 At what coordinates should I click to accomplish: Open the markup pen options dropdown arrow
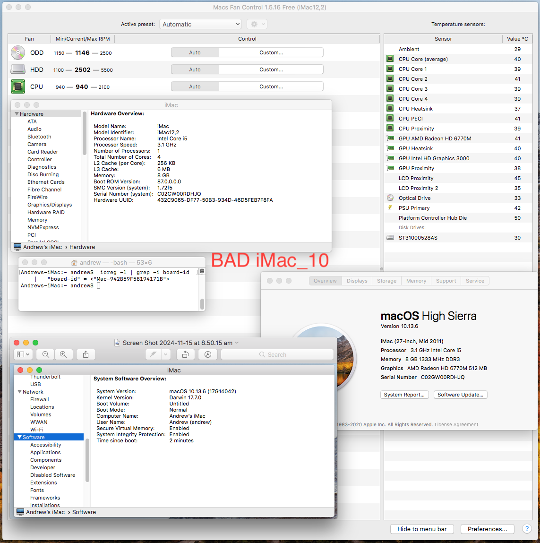coord(166,354)
